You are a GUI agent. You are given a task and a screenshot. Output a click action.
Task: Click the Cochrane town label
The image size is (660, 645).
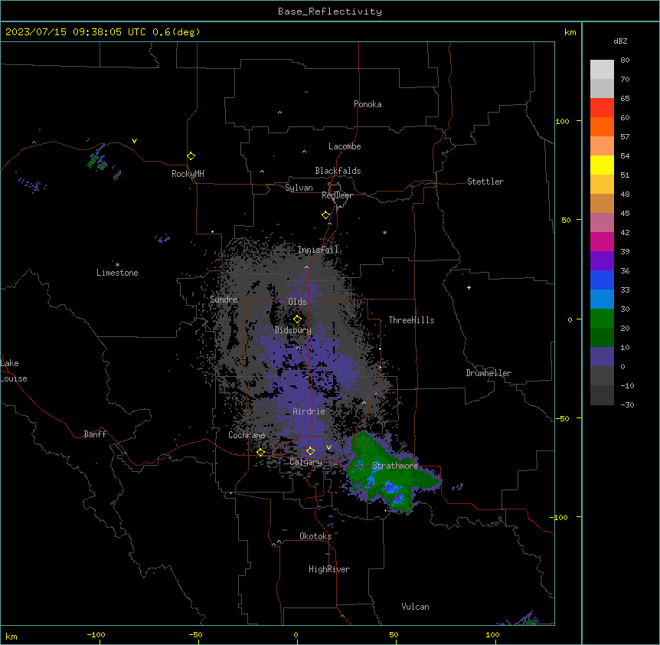pos(247,435)
